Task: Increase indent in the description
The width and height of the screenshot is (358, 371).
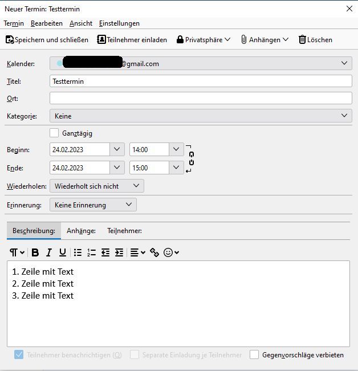Action: (119, 252)
